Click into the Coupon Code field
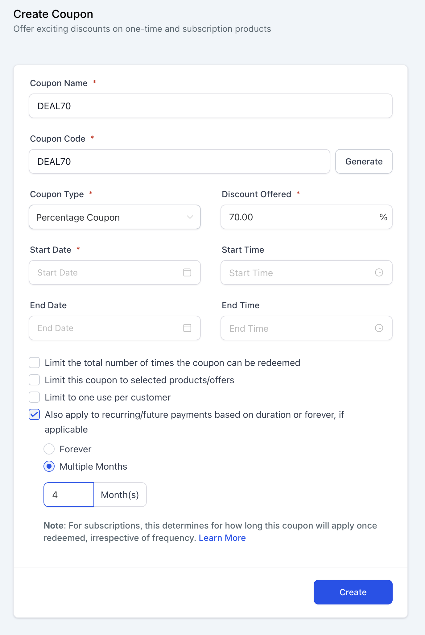This screenshot has height=635, width=425. [x=179, y=162]
